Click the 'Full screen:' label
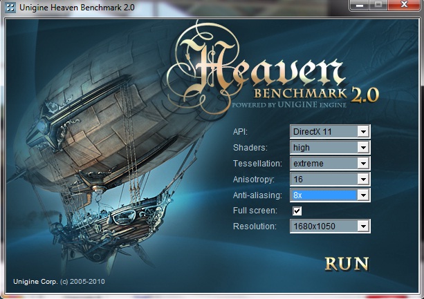 [x=255, y=211]
